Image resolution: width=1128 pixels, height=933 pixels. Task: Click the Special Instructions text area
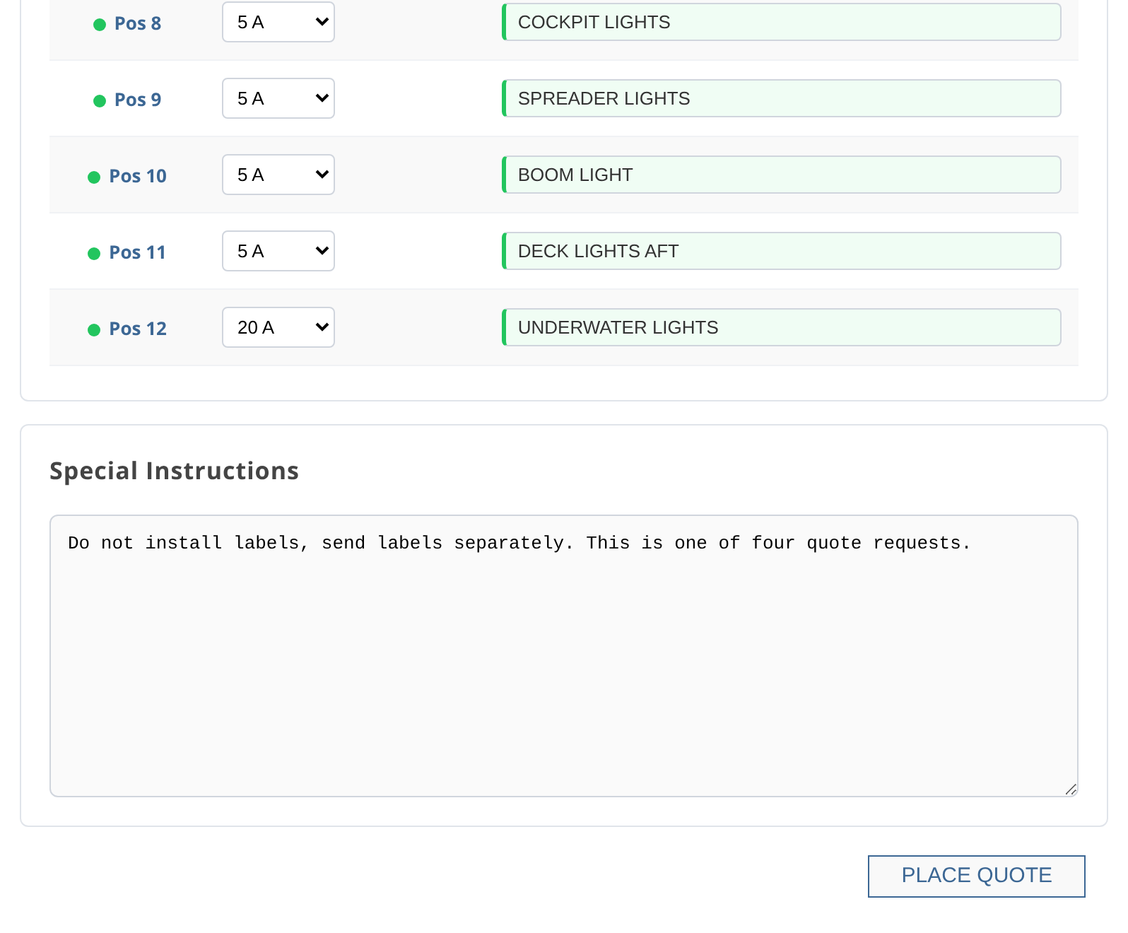(x=564, y=656)
